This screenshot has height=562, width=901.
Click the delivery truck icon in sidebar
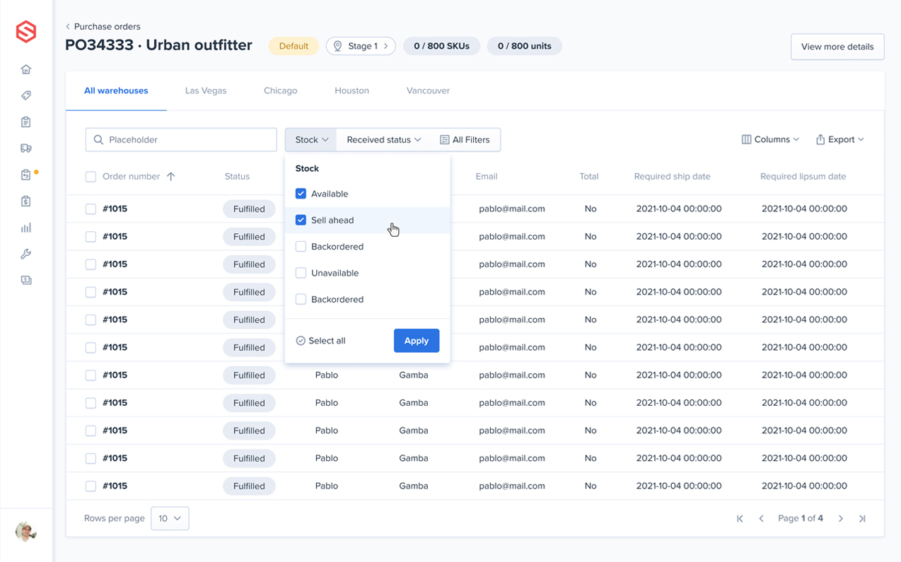26,148
